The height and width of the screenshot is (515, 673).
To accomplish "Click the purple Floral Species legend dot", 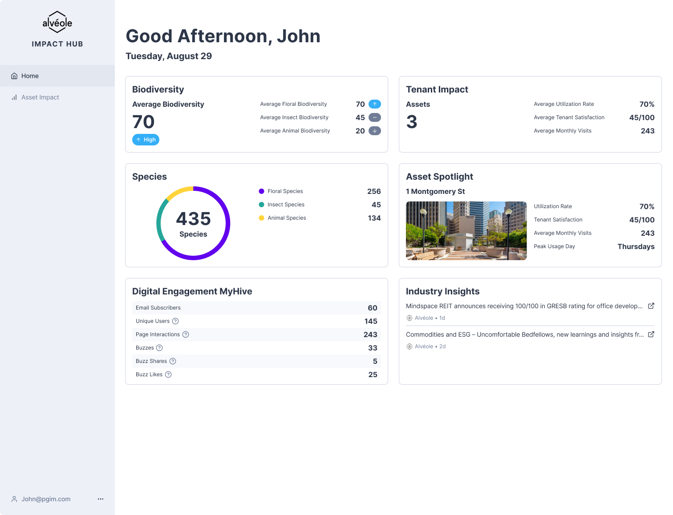I will pyautogui.click(x=261, y=191).
